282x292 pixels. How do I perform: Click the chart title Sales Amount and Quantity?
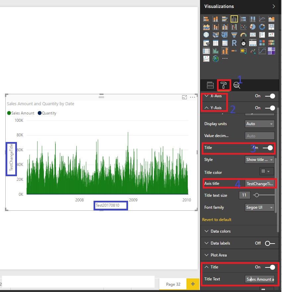pyautogui.click(x=40, y=104)
